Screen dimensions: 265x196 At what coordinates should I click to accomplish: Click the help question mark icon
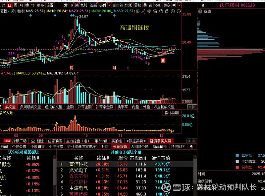[x=200, y=12]
